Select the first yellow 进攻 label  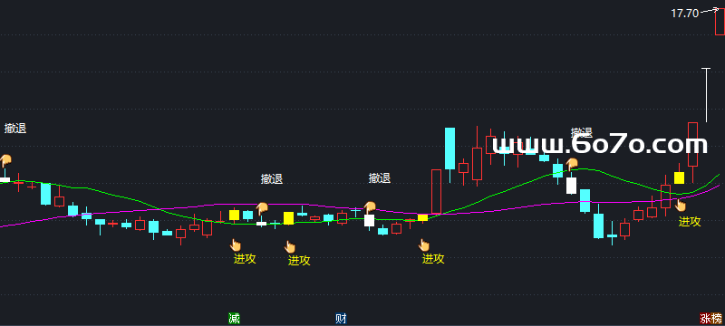[x=245, y=259]
